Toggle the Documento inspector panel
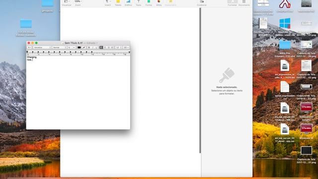The width and height of the screenshot is (318, 179). click(x=244, y=1)
